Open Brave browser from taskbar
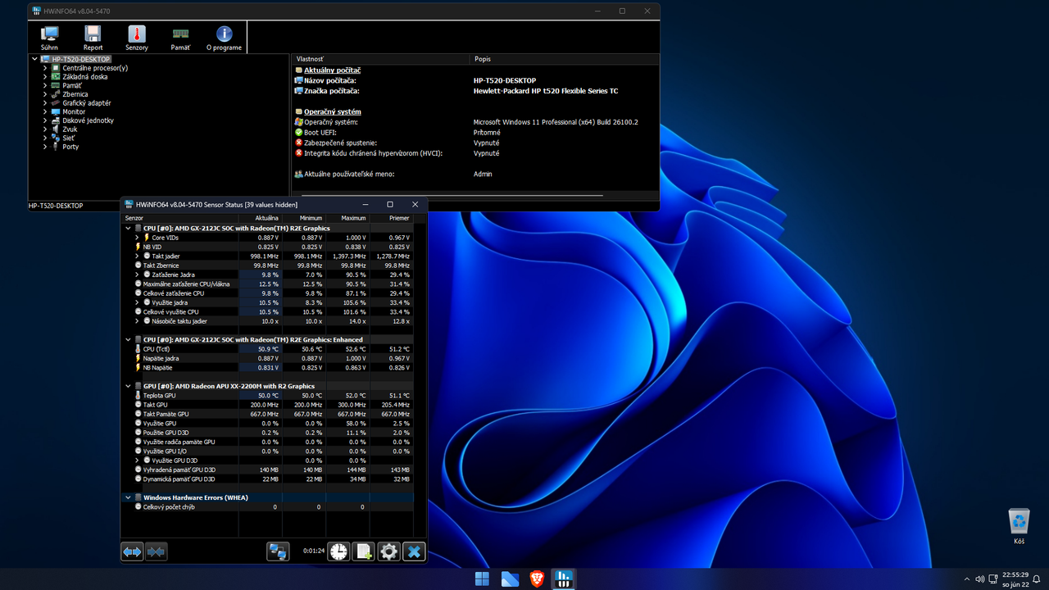1049x590 pixels. pos(536,579)
